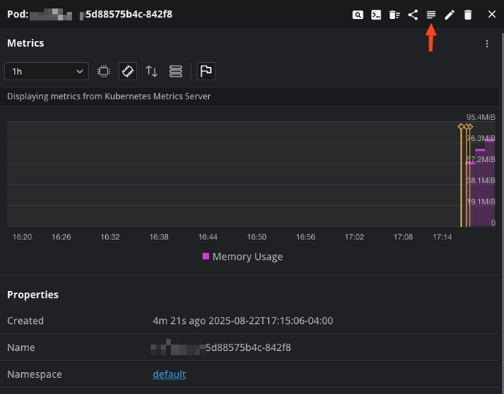The width and height of the screenshot is (504, 394).
Task: Click 'Displaying metrics from Kubernetes Metrics Server' text
Action: [x=109, y=96]
